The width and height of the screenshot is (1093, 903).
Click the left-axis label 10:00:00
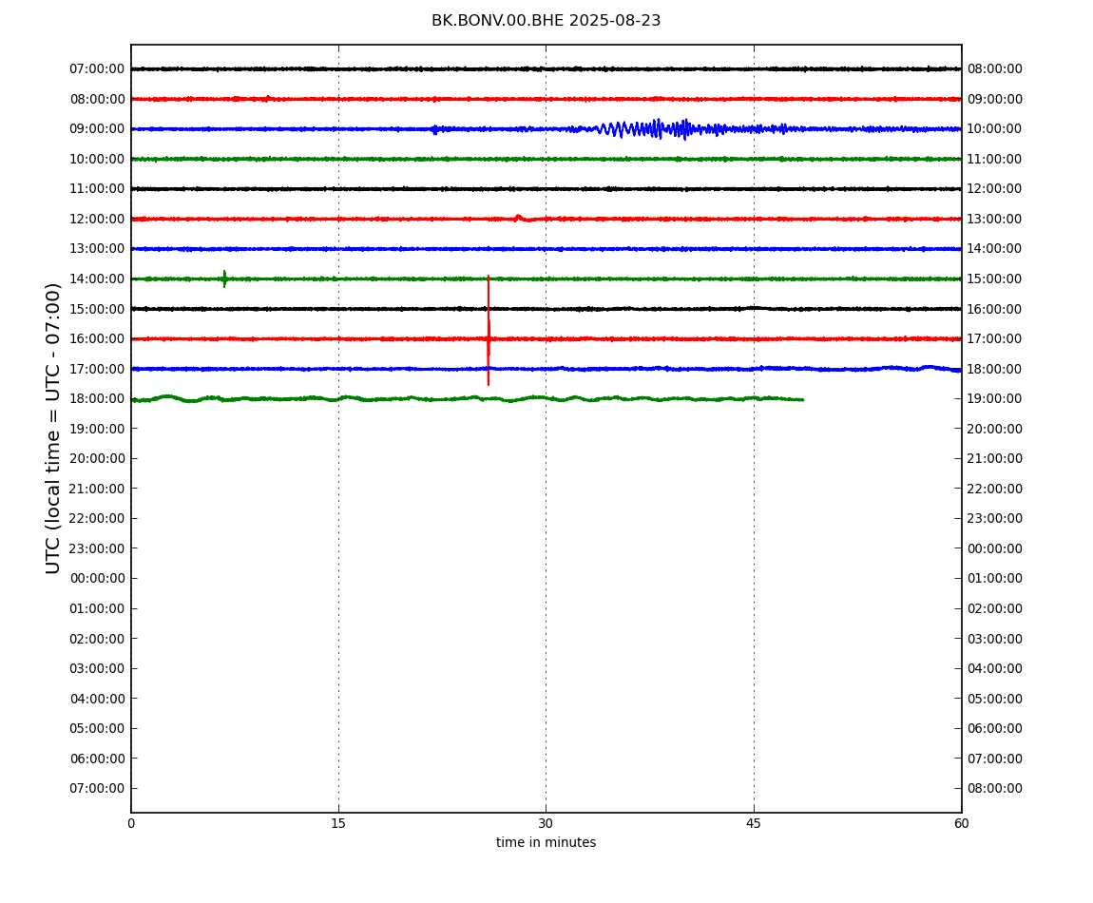(98, 159)
